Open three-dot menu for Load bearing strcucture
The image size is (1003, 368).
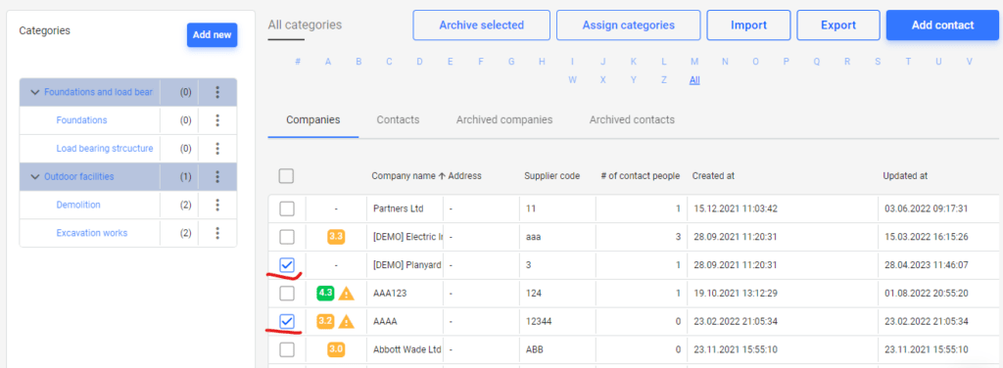pos(217,148)
